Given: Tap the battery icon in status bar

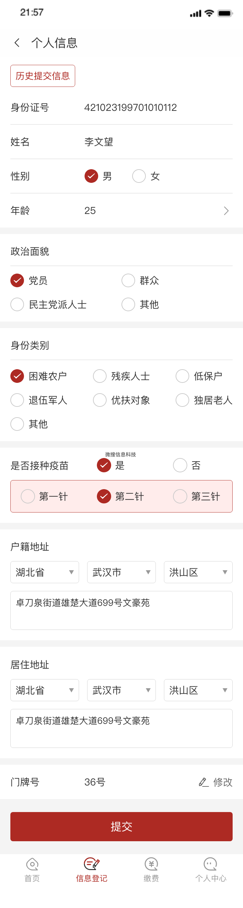Looking at the screenshot, I should pyautogui.click(x=225, y=13).
